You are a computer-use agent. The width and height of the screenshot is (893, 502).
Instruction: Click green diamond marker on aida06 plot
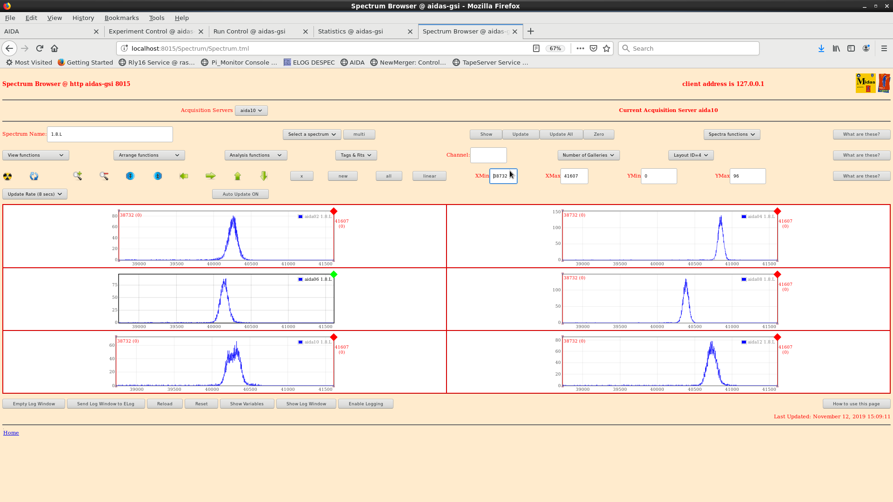[x=334, y=274]
